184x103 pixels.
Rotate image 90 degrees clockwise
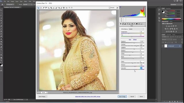click(x=72, y=8)
